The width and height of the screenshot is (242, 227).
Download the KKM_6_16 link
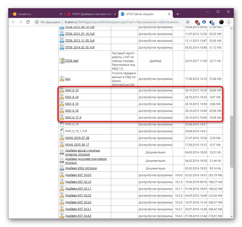pos(72,111)
